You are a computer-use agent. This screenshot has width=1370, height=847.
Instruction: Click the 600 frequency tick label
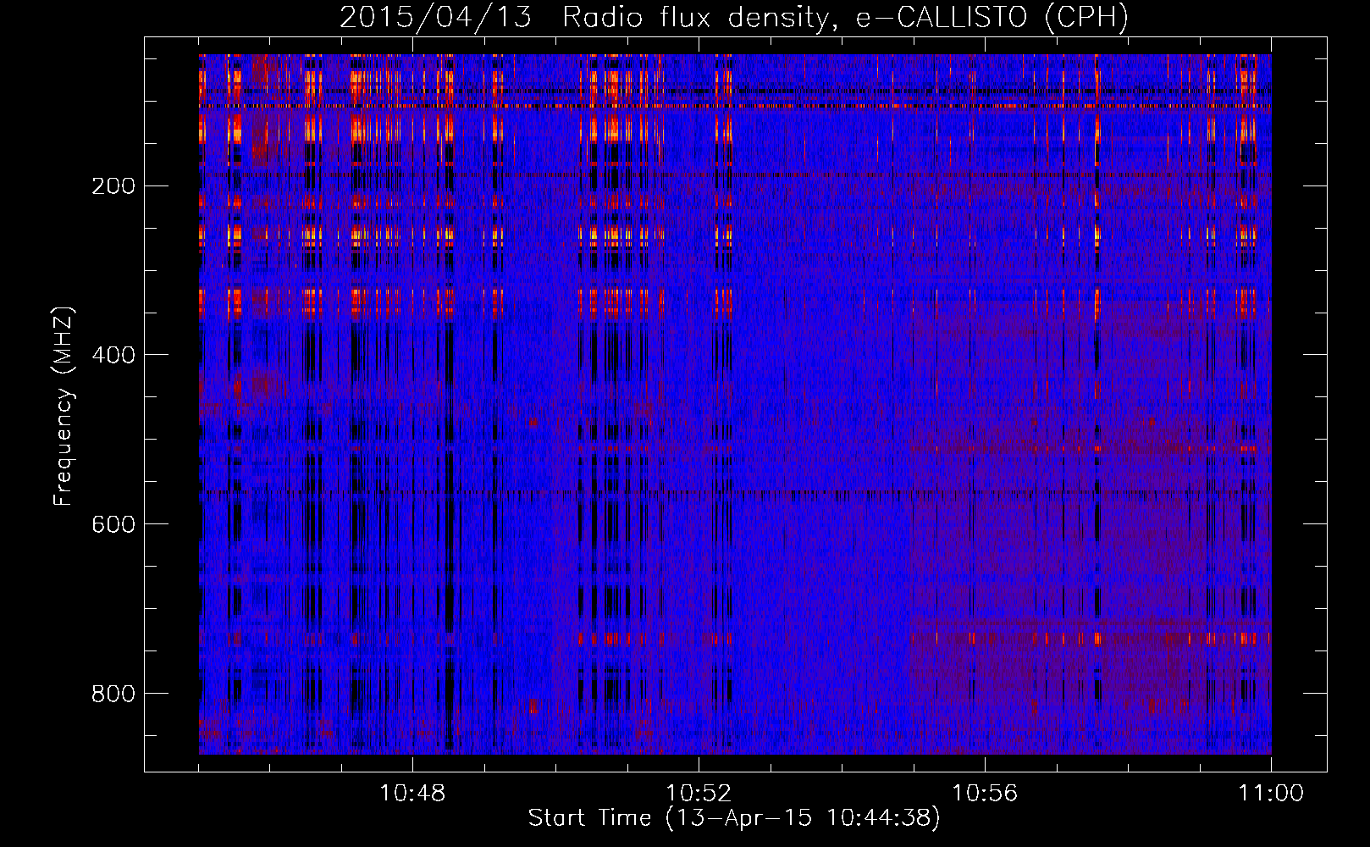pos(113,524)
